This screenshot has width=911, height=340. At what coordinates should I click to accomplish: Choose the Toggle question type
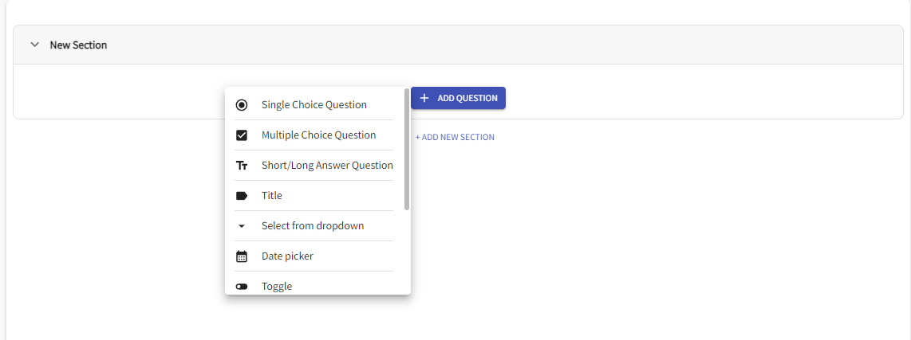(314, 284)
